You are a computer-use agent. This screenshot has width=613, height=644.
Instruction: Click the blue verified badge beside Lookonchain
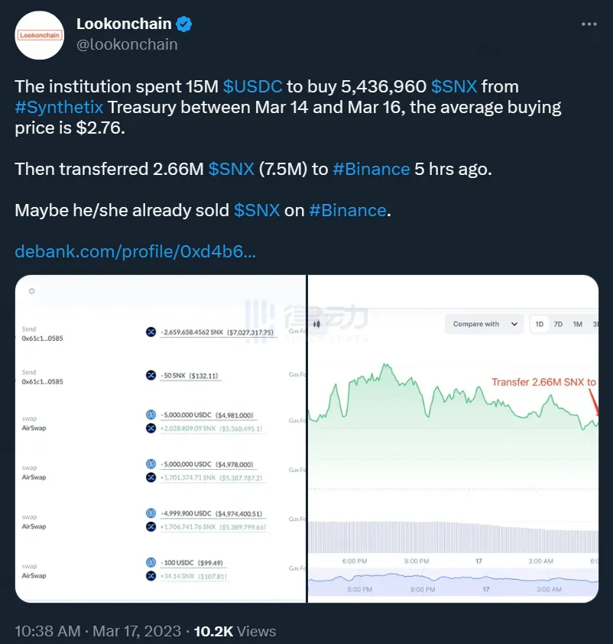tap(183, 24)
